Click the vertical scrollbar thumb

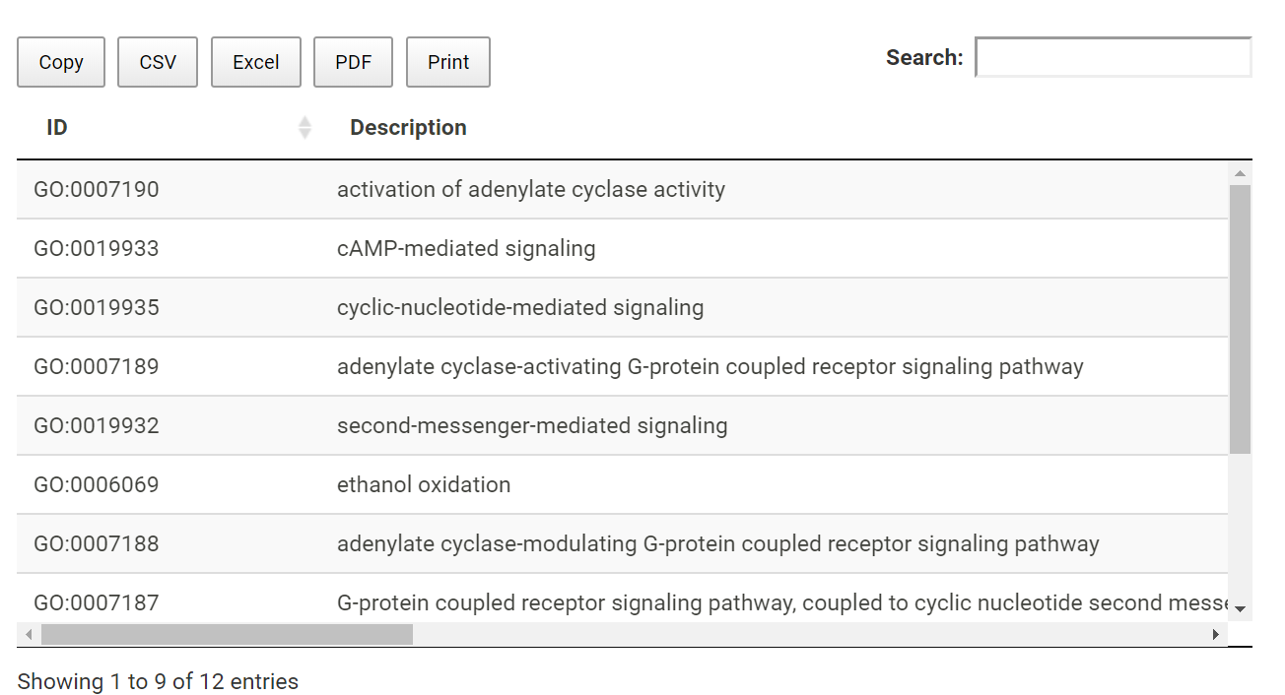point(1240,319)
